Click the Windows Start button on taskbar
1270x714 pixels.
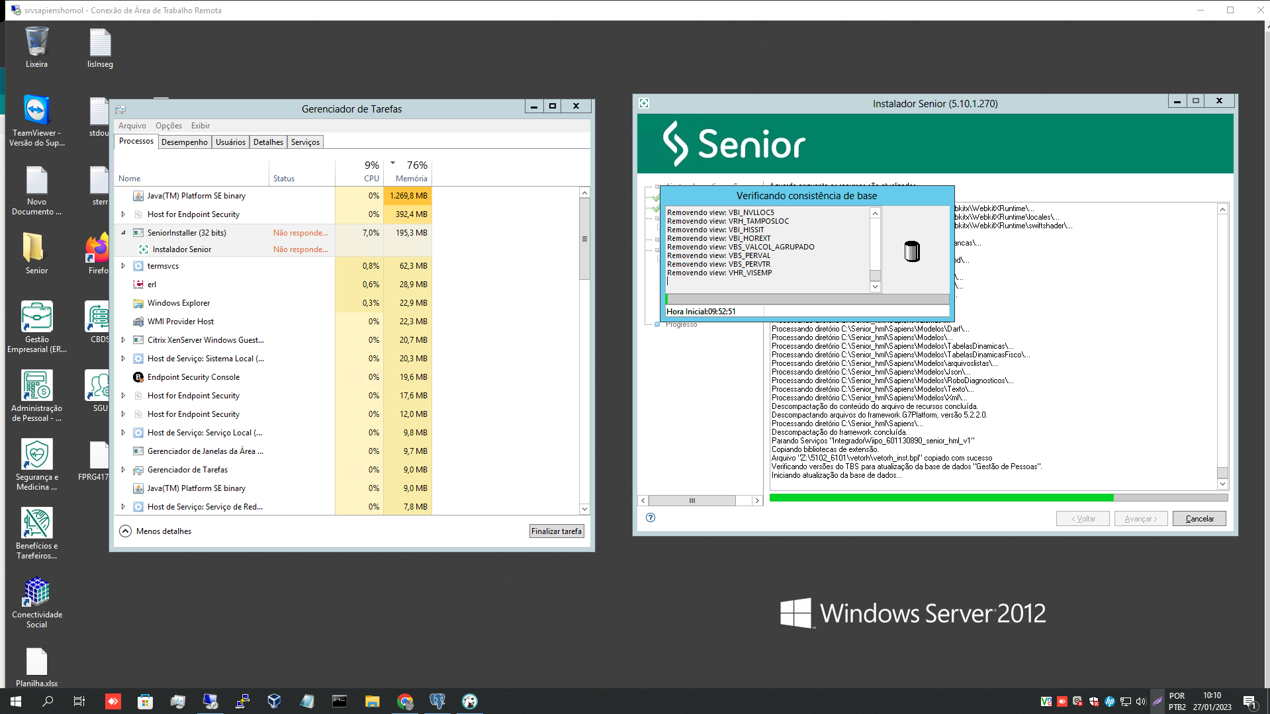[x=16, y=701]
